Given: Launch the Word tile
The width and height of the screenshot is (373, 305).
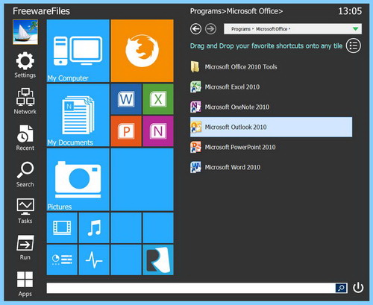Looking at the screenshot, I should [126, 99].
